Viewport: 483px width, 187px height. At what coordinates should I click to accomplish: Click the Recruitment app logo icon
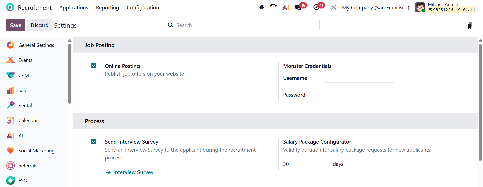point(10,7)
